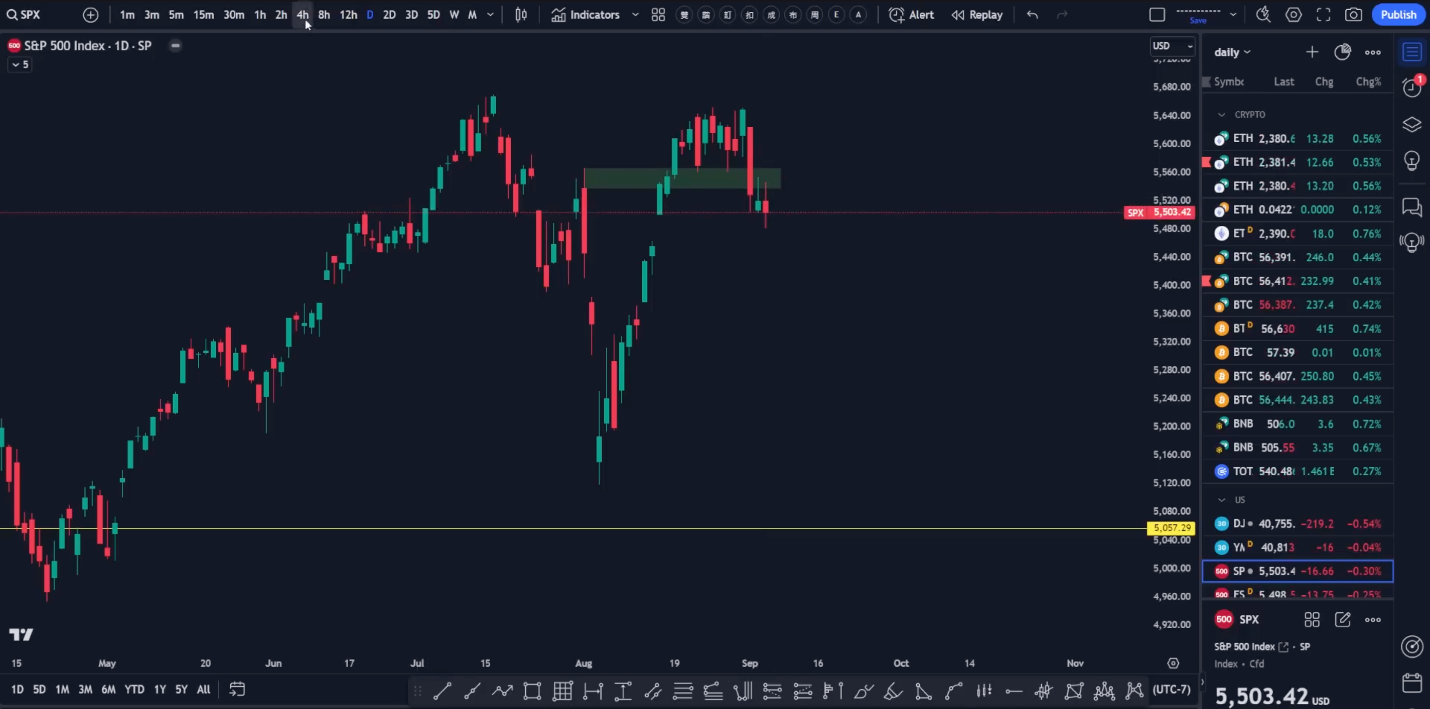Open indicator templates grid icon

tap(658, 15)
